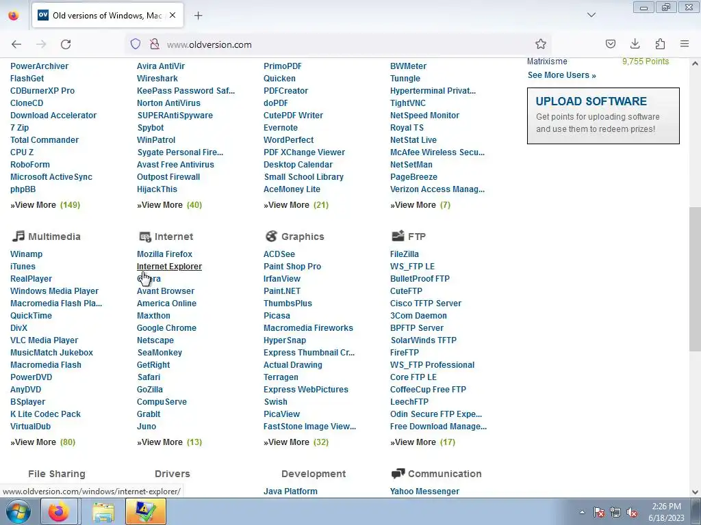Viewport: 701px width, 525px height.
Task: Open the SeaMonkey link
Action: point(160,352)
